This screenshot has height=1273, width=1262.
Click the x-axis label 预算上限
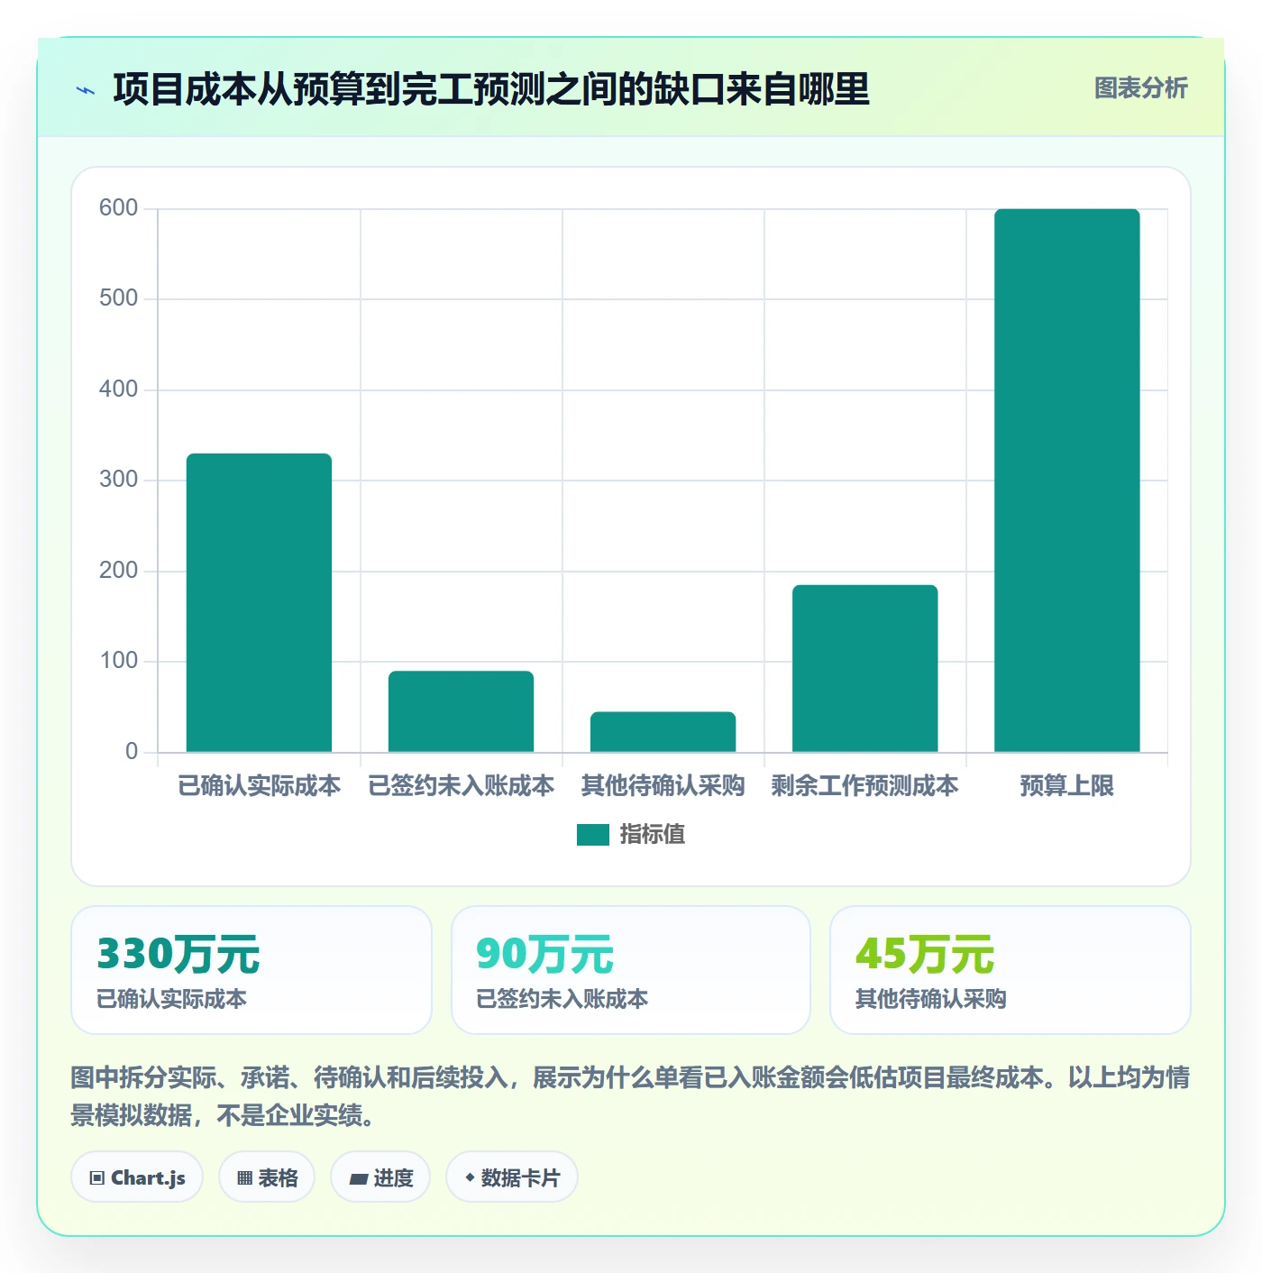pyautogui.click(x=1066, y=786)
